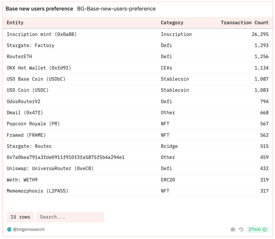Click the 27min freshness badge
The width and height of the screenshot is (275, 239).
point(257,229)
